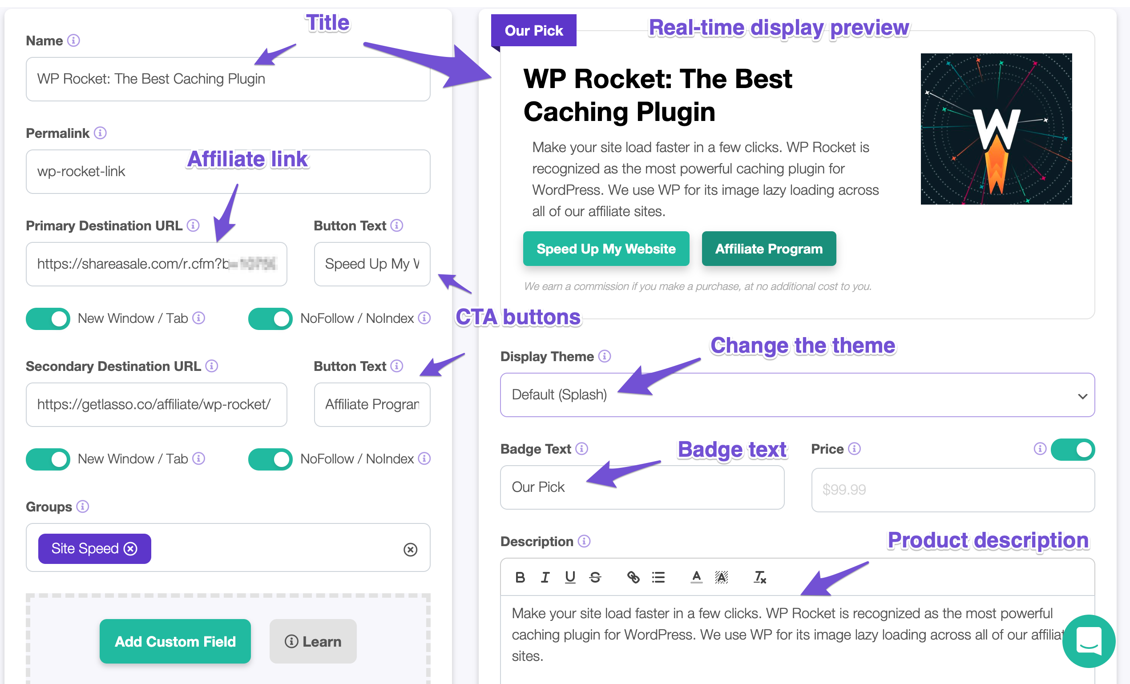Click the info icon next to Name
This screenshot has width=1130, height=684.
point(73,41)
